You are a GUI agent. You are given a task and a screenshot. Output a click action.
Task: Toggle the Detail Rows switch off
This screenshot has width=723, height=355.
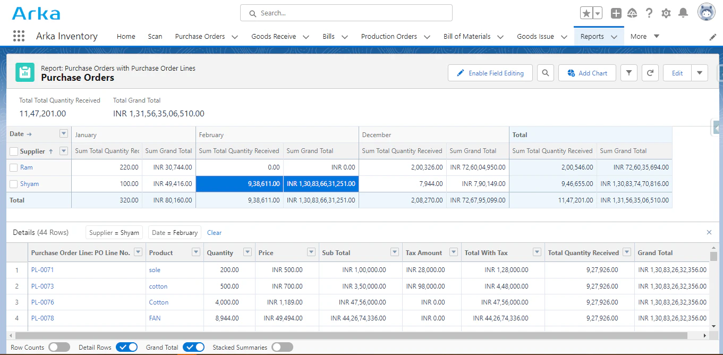[x=126, y=346]
